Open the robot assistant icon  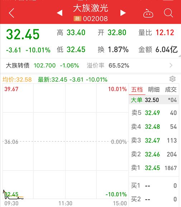[148, 13]
